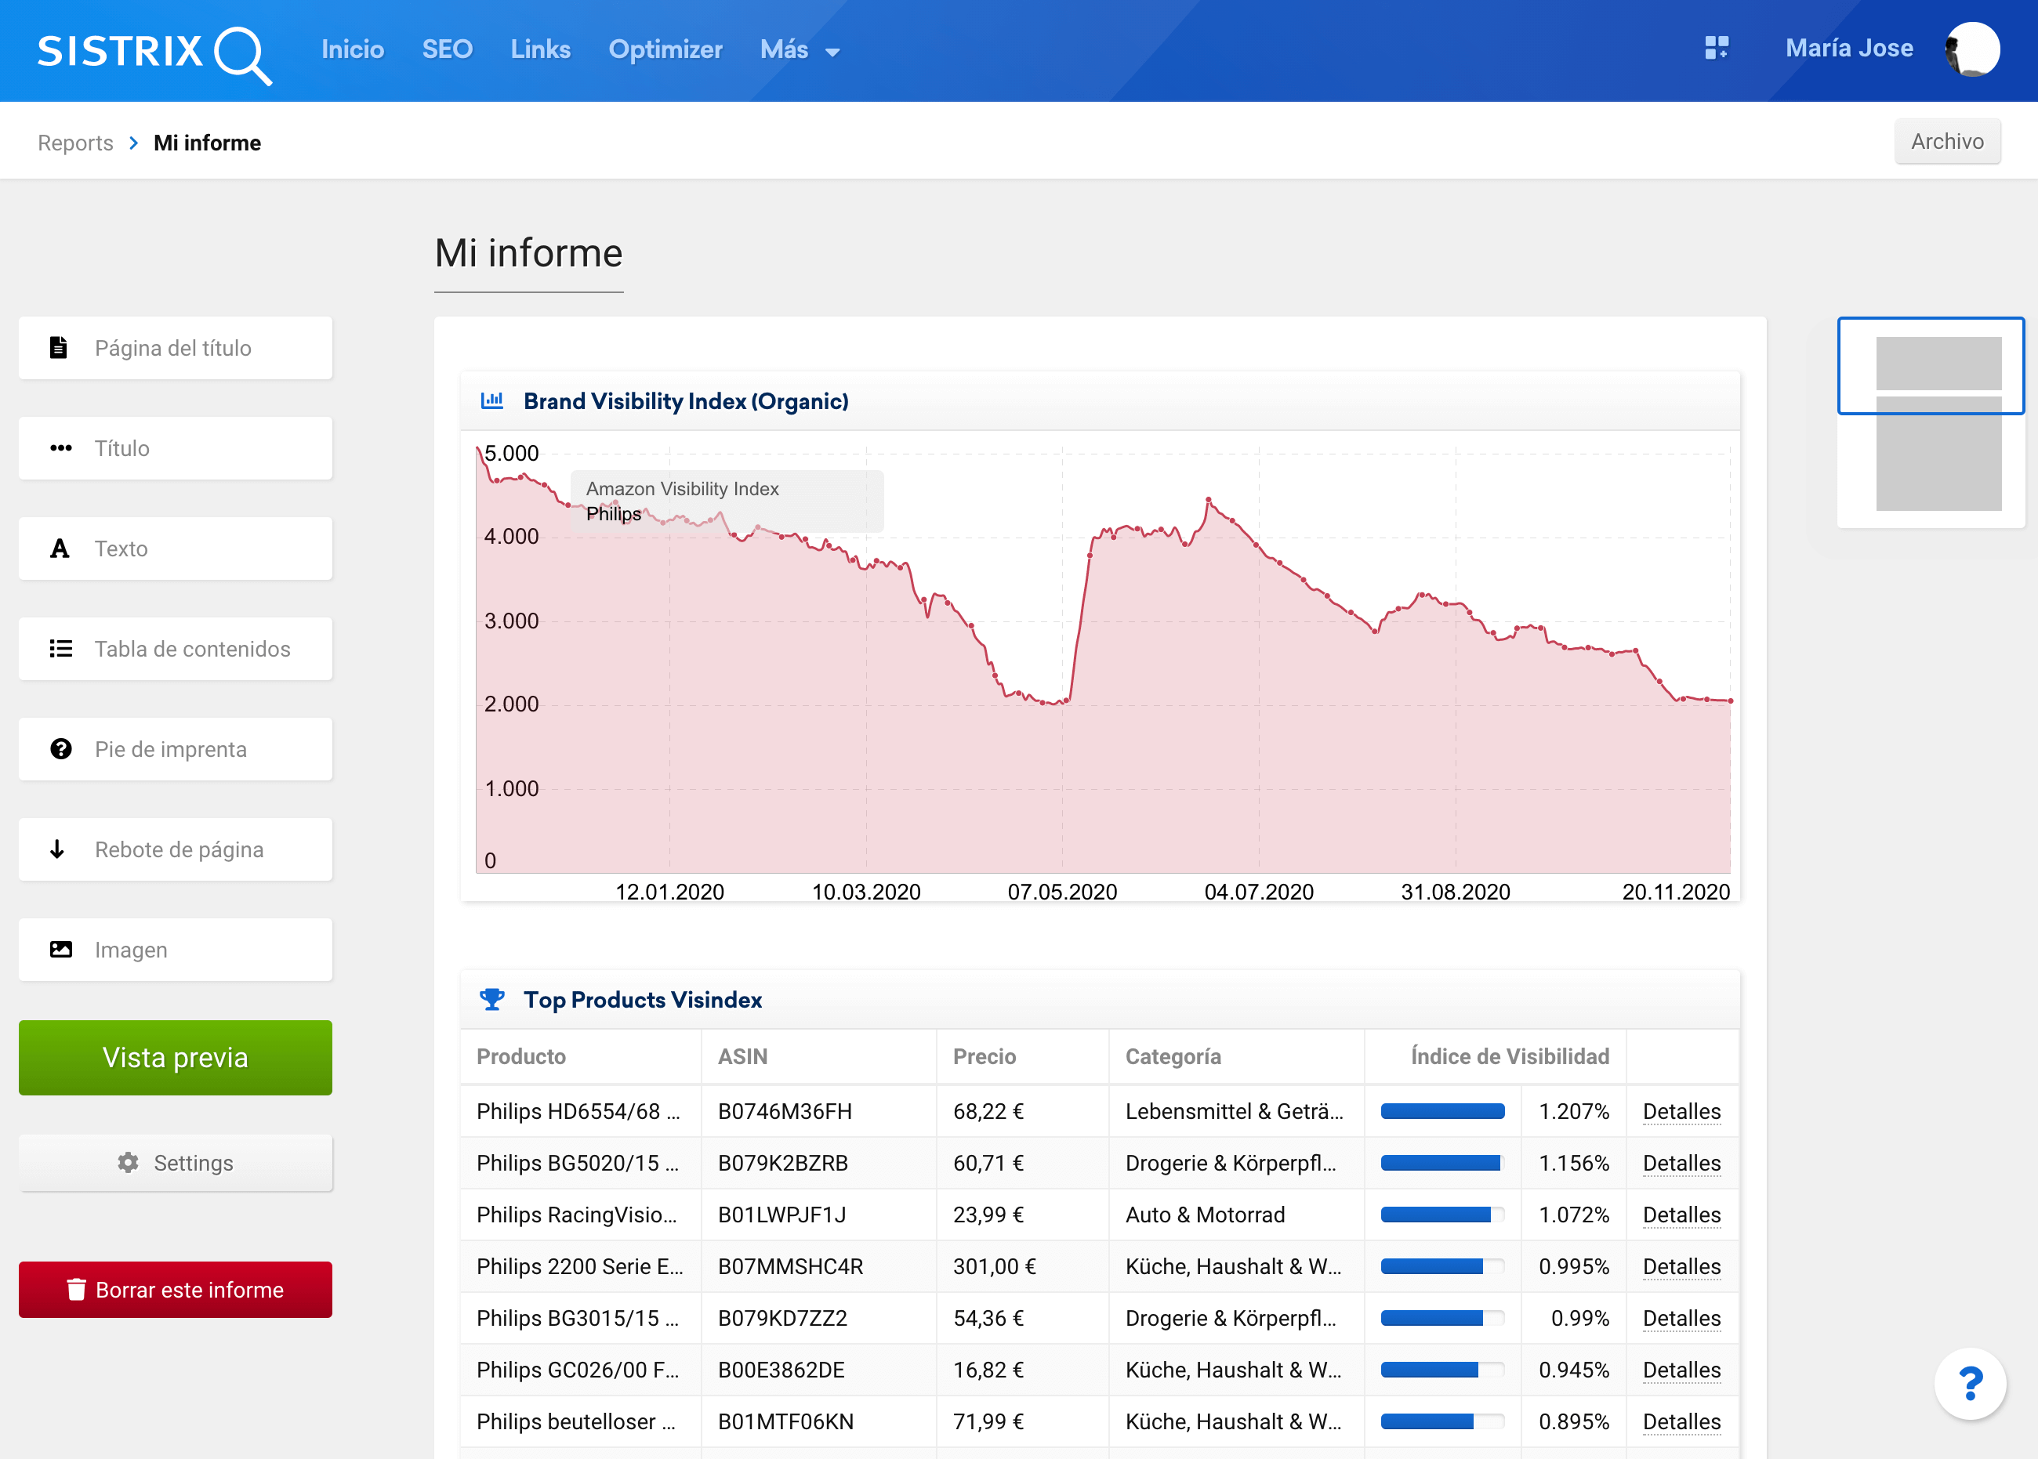Open the help question mark bubble
Screen dimensions: 2038x1459
tap(1970, 1384)
